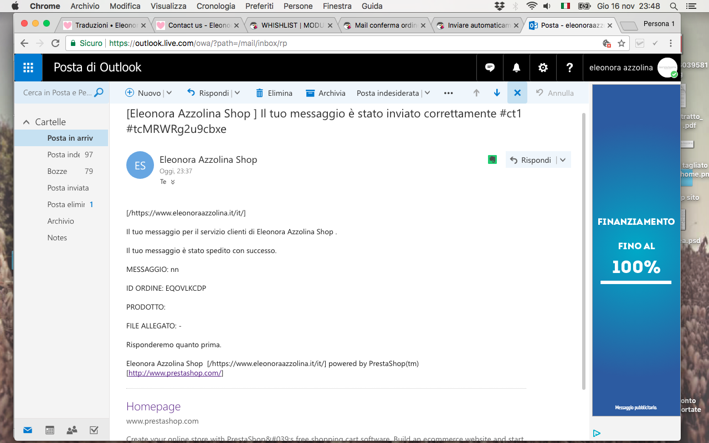Switch to the Inviare automaticam tab
This screenshot has width=709, height=443.
tap(477, 25)
